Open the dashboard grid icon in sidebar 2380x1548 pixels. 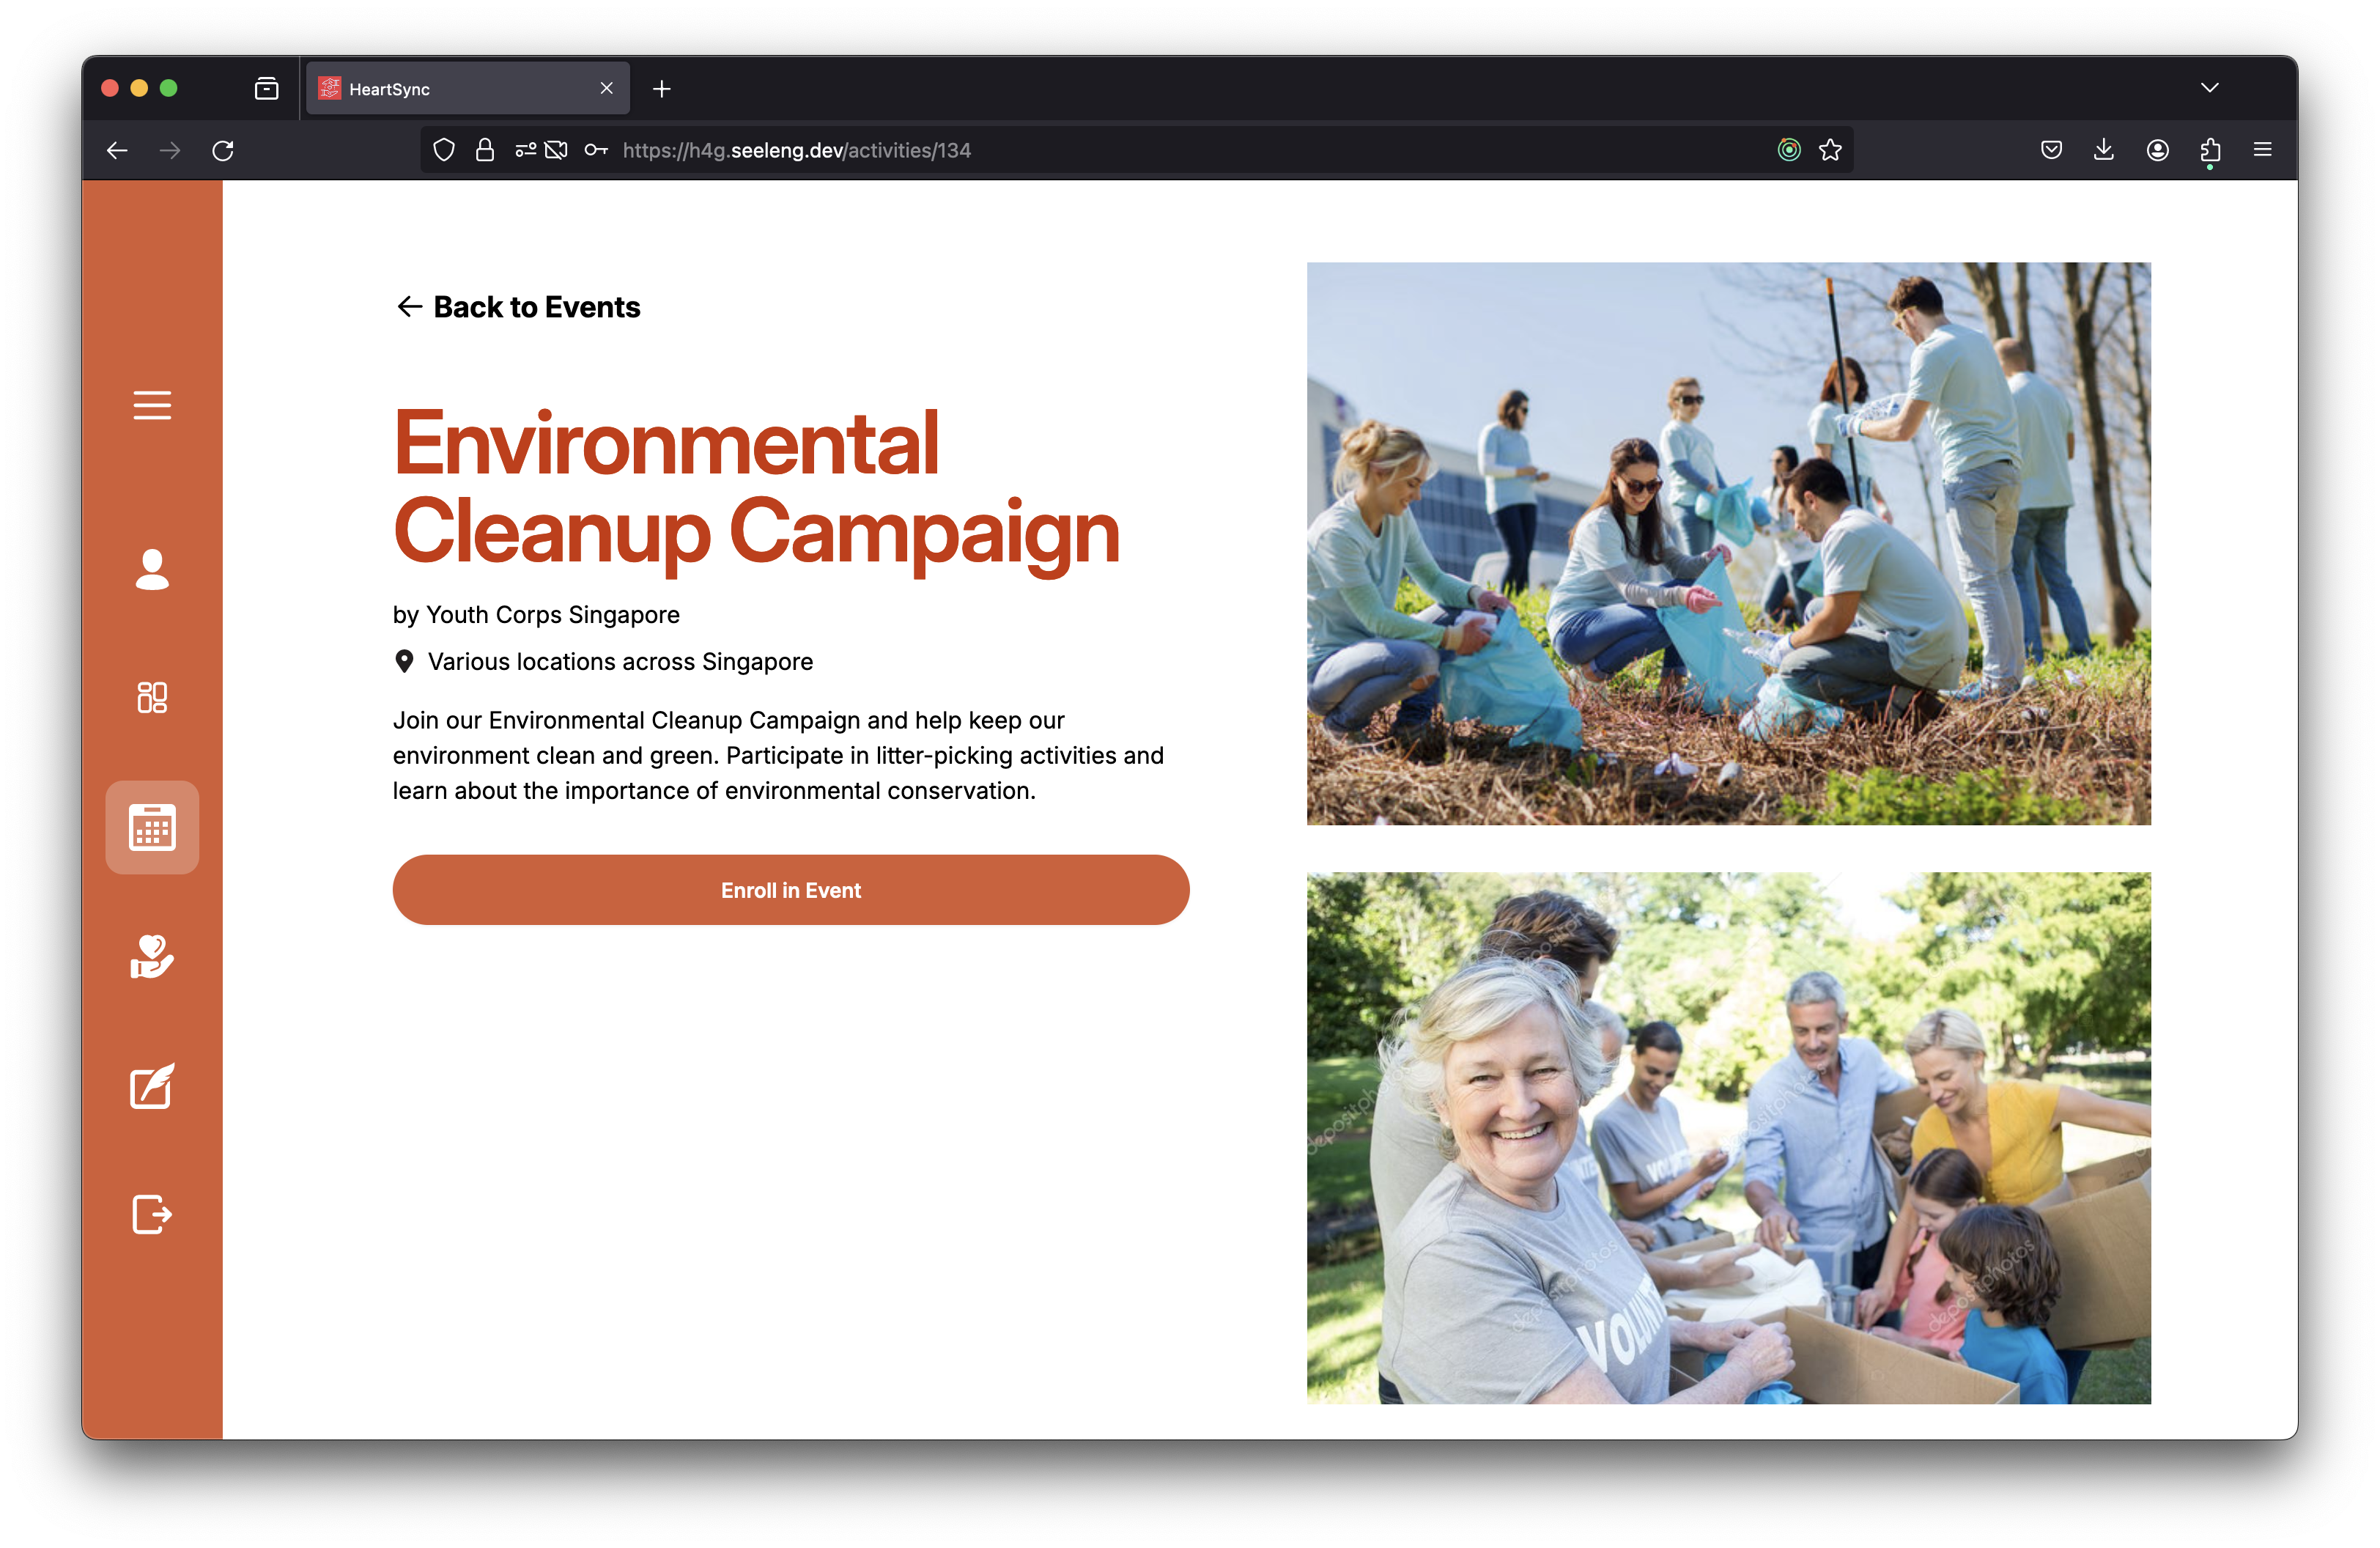click(x=152, y=697)
